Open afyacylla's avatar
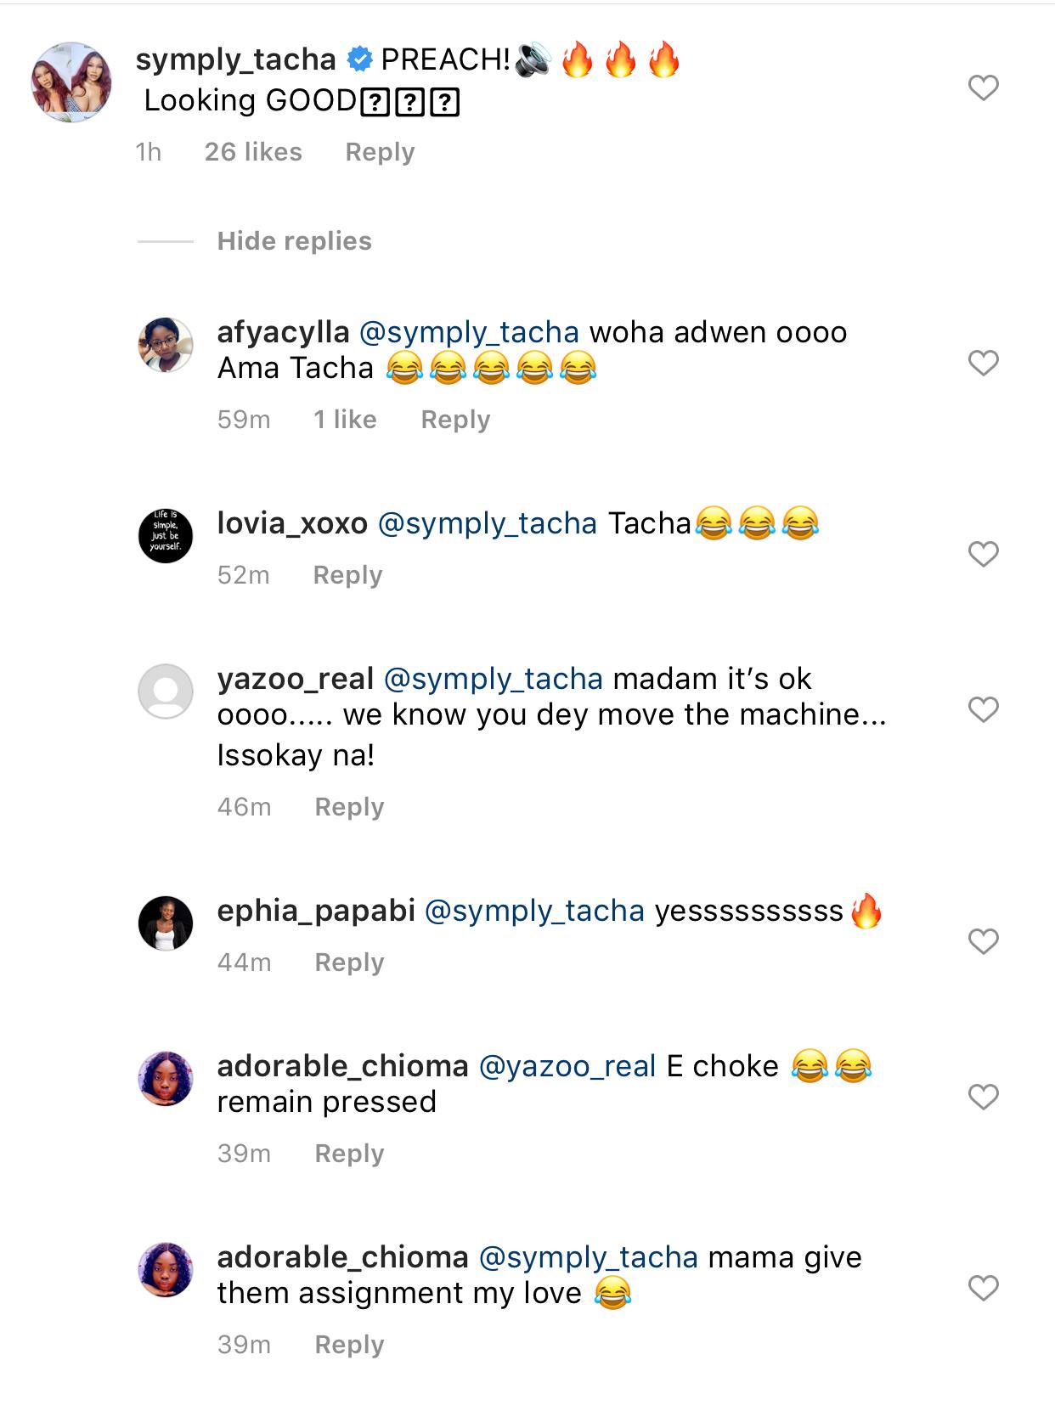The height and width of the screenshot is (1428, 1055). 166,345
